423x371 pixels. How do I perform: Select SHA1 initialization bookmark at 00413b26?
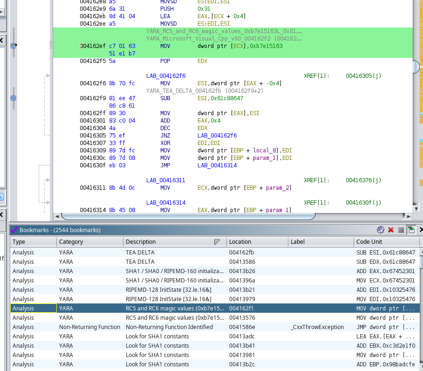pyautogui.click(x=215, y=271)
